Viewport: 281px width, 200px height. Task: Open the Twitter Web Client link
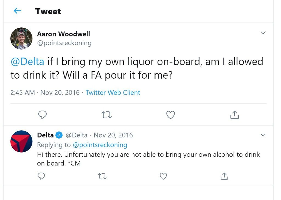113,93
